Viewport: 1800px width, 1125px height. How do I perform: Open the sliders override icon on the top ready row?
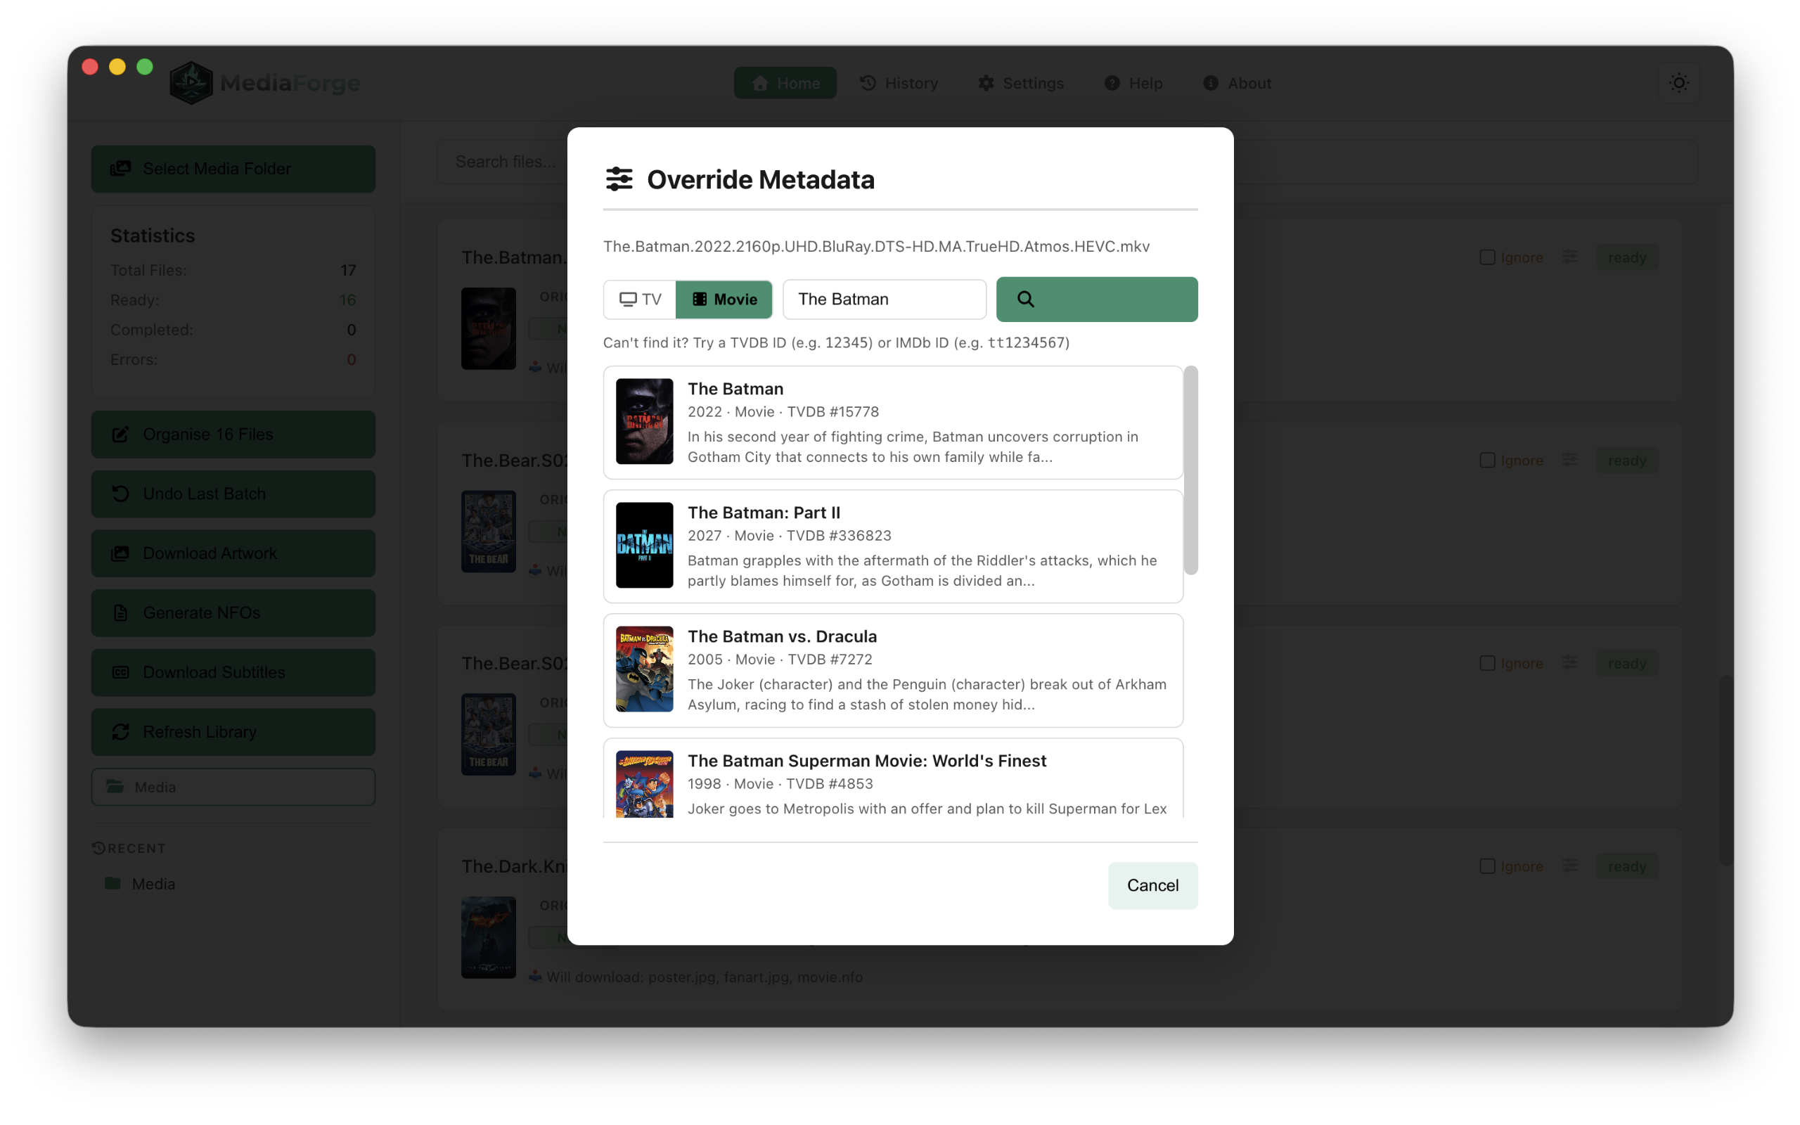pyautogui.click(x=1569, y=257)
